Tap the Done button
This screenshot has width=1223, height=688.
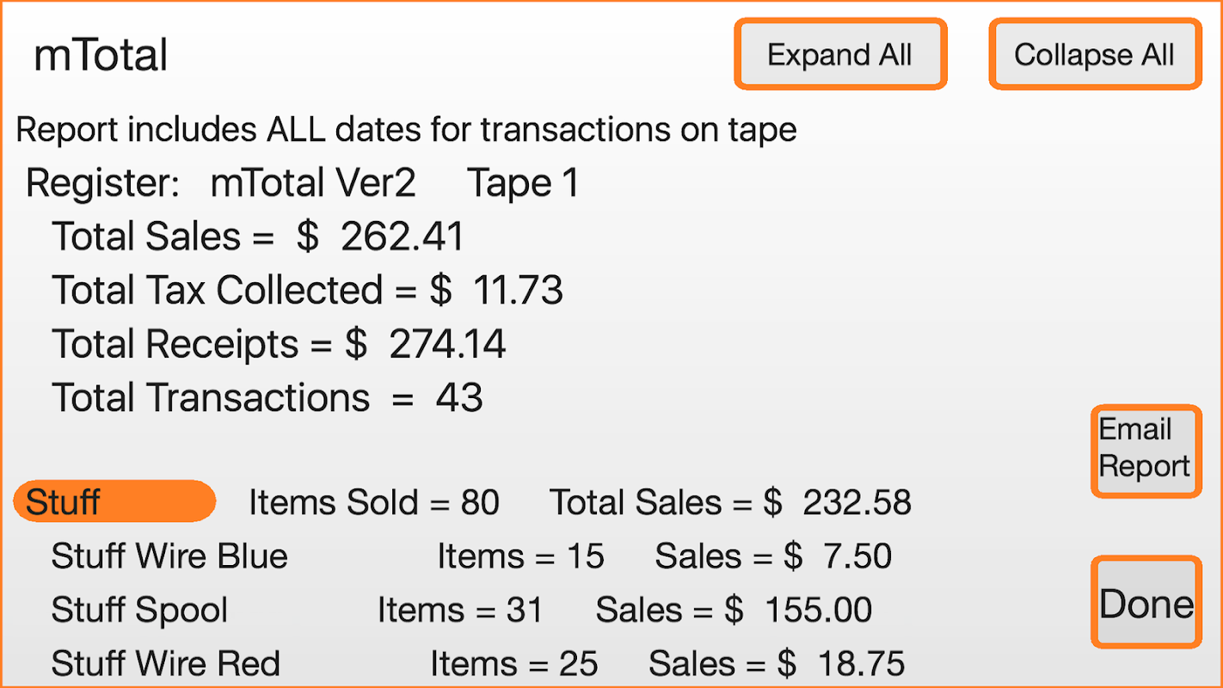[x=1146, y=602]
